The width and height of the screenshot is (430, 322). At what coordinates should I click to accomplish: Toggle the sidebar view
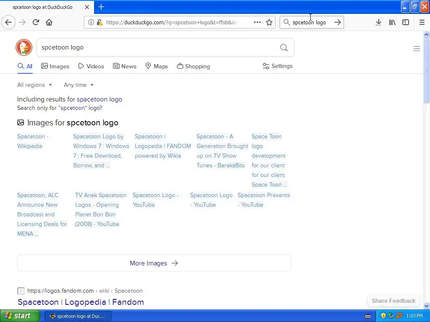point(406,22)
